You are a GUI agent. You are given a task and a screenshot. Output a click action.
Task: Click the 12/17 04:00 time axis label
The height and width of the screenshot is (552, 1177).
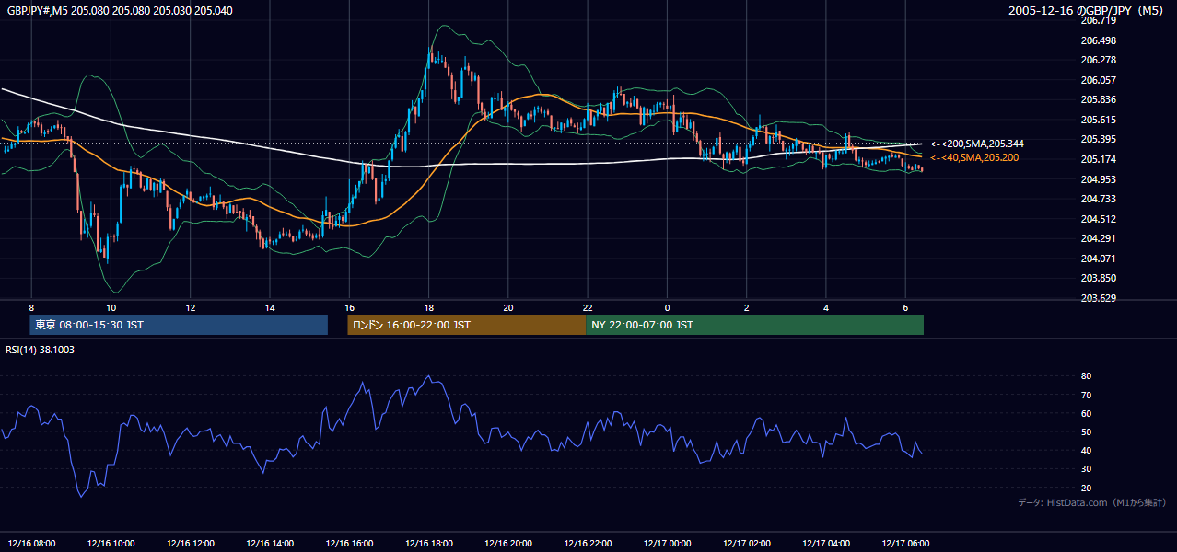[x=826, y=544]
